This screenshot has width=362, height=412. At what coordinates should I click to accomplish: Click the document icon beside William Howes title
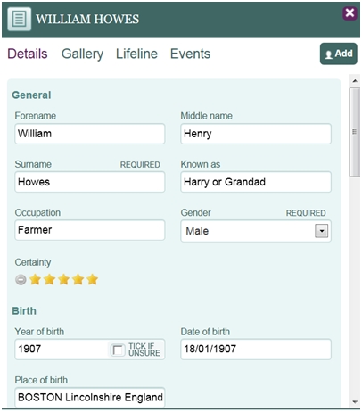pos(20,20)
